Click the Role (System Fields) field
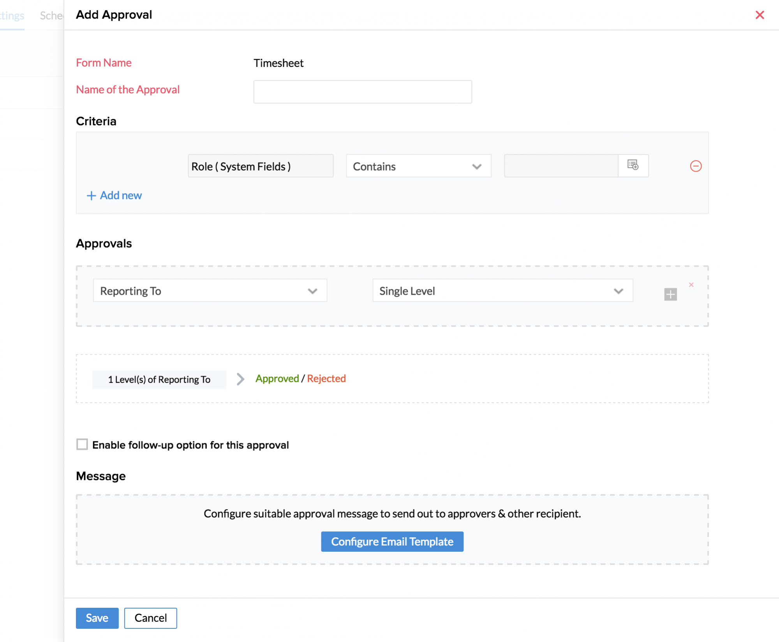 261,166
